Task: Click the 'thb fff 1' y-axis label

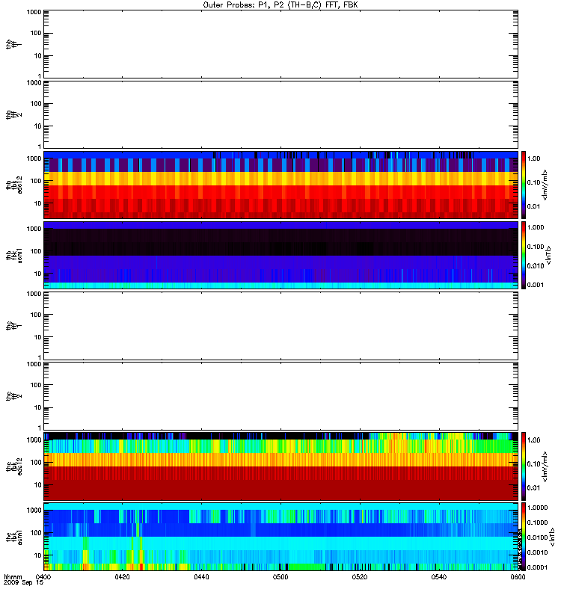Action: (14, 45)
